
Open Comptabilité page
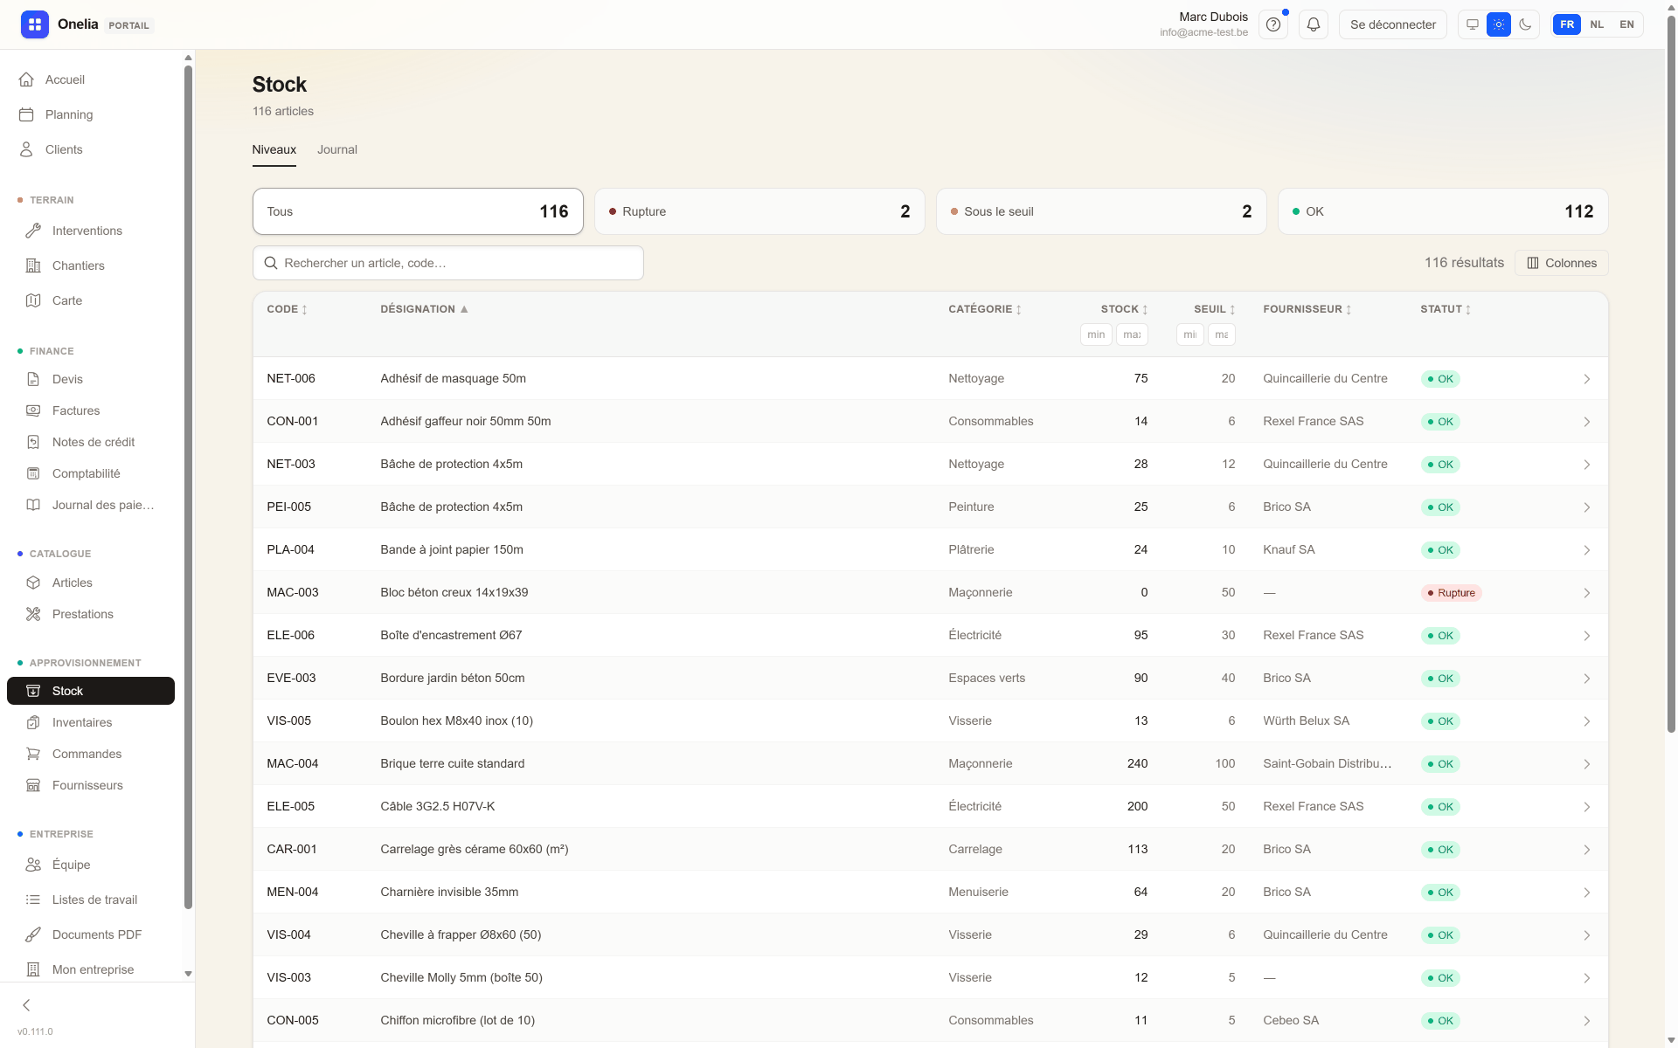[91, 473]
